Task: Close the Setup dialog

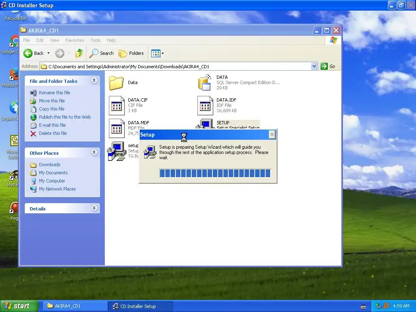Action: 272,134
